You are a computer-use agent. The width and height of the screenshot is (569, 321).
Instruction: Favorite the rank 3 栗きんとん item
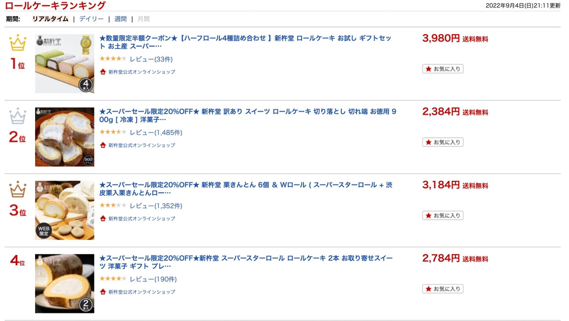443,215
